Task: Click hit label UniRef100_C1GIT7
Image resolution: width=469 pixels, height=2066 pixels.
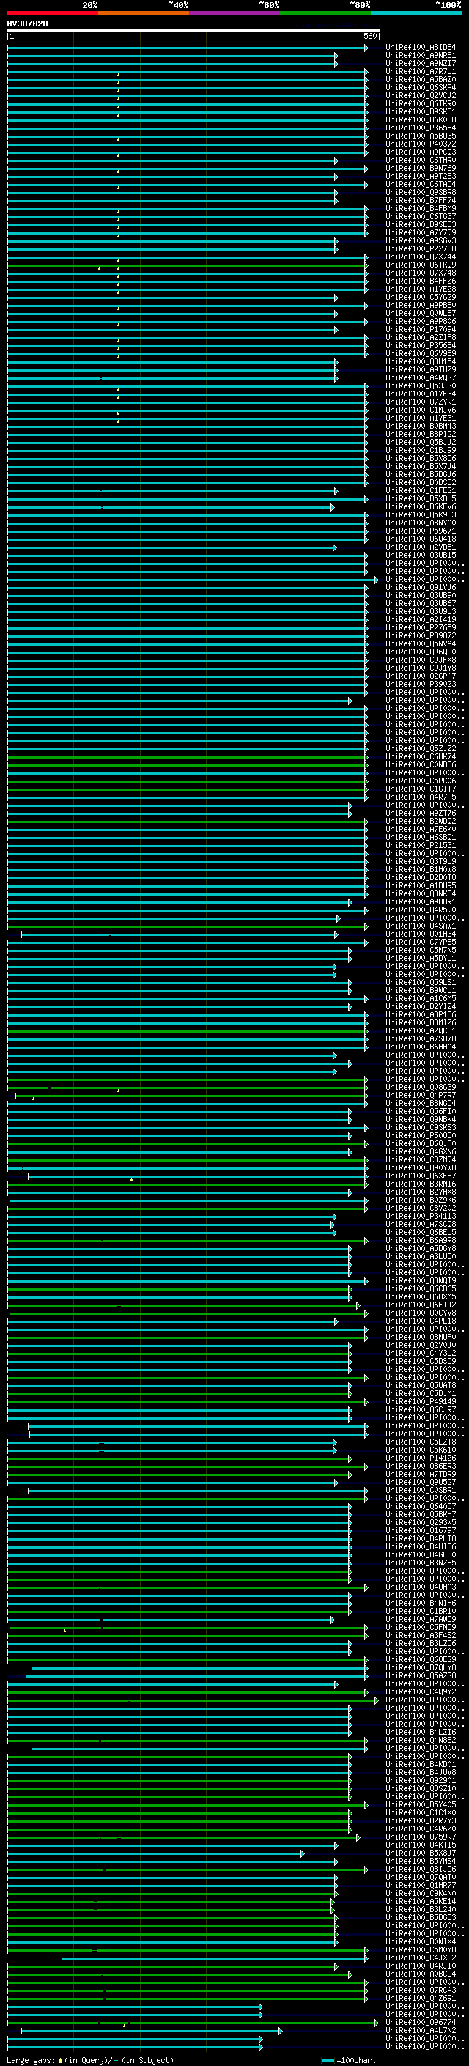Action: pyautogui.click(x=421, y=789)
